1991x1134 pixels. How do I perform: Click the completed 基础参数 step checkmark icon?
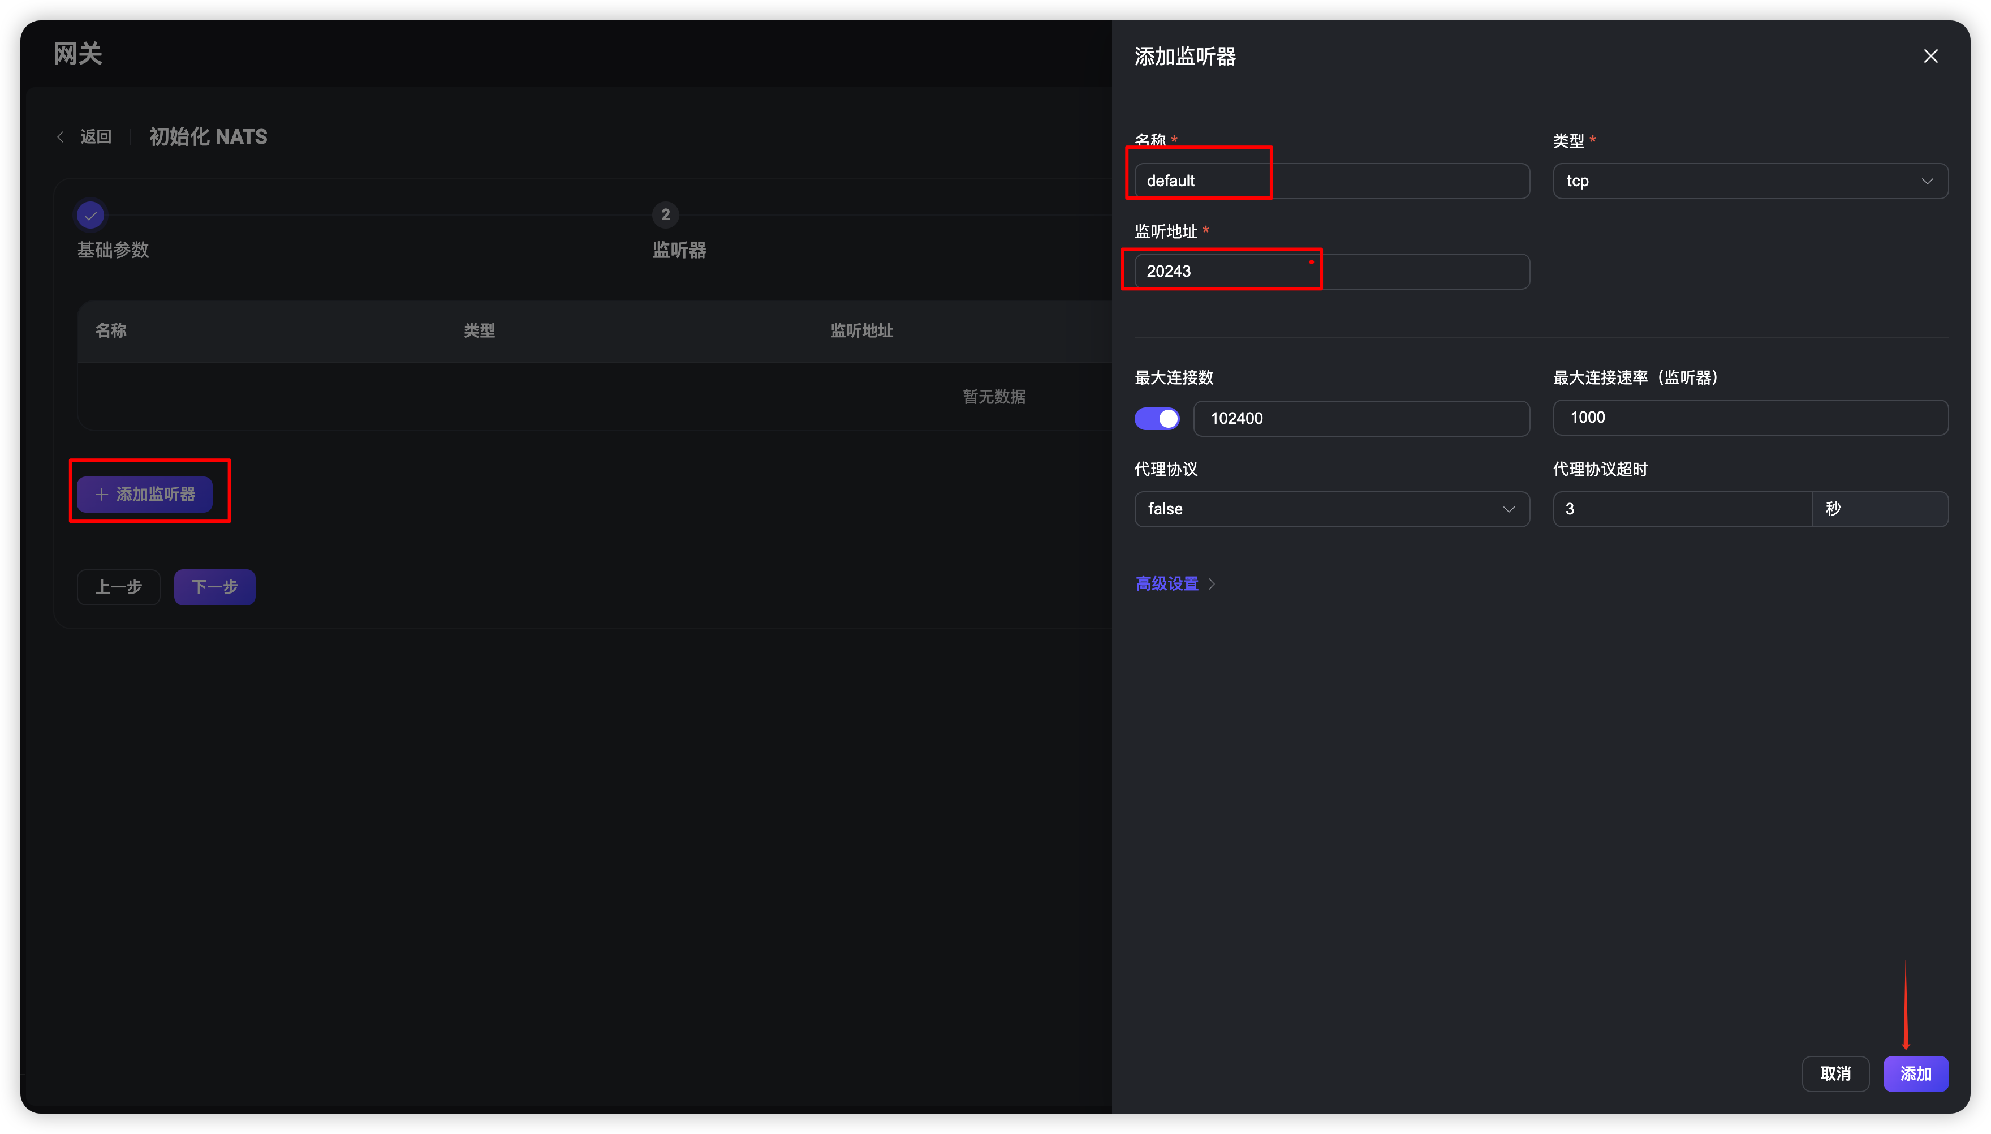click(90, 215)
